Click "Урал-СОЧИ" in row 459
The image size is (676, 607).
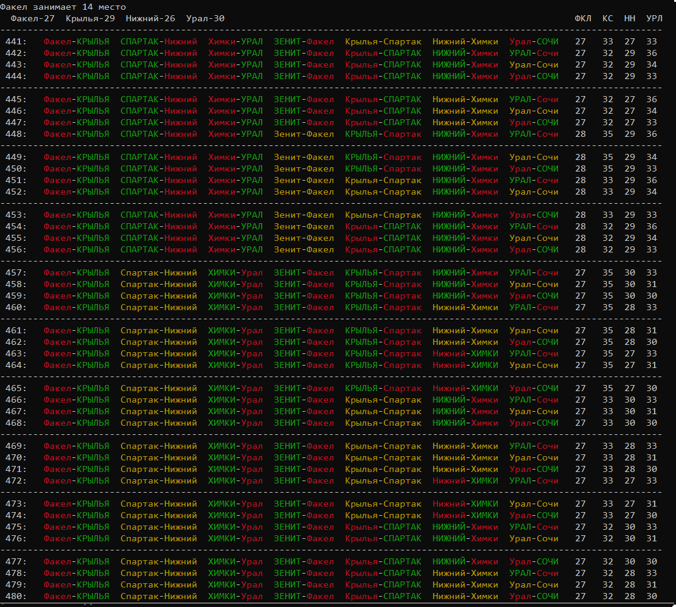pos(534,296)
